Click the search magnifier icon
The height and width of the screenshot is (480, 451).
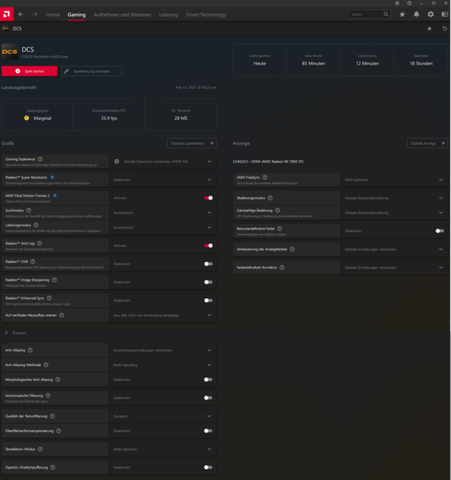386,14
